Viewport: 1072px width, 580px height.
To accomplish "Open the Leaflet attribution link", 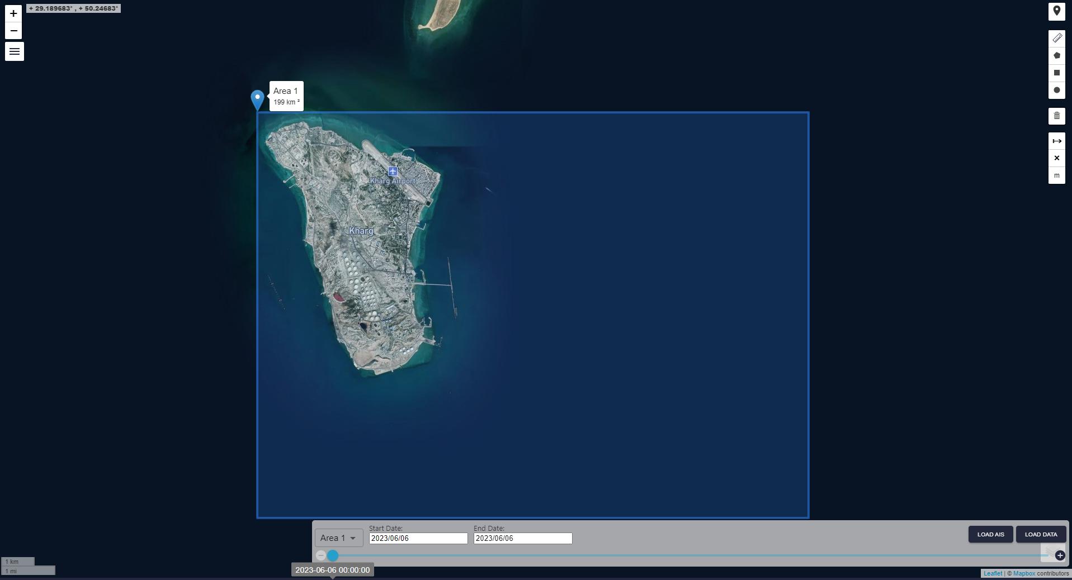I will (x=993, y=573).
